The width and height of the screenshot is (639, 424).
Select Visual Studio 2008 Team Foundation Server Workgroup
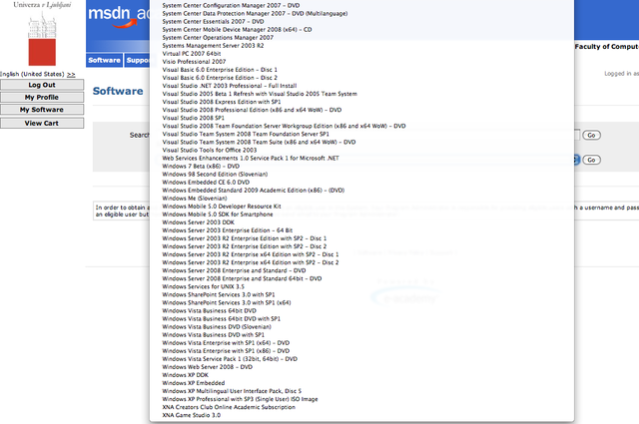tap(284, 126)
